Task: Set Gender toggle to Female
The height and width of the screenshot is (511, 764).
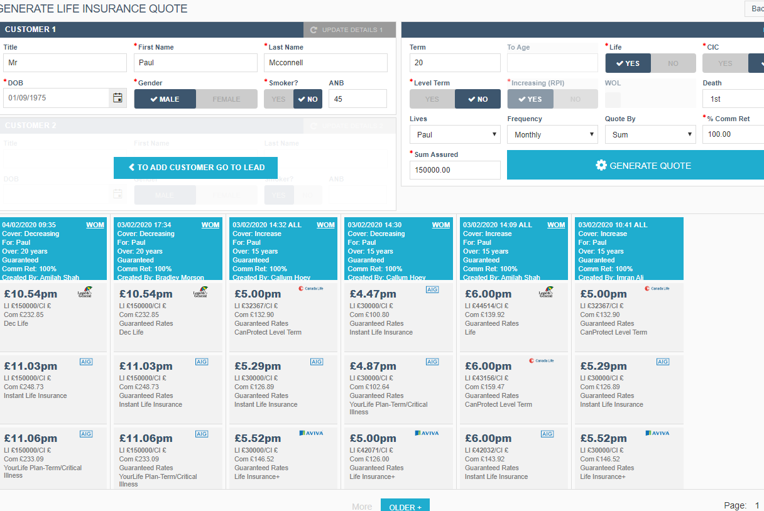Action: (226, 99)
